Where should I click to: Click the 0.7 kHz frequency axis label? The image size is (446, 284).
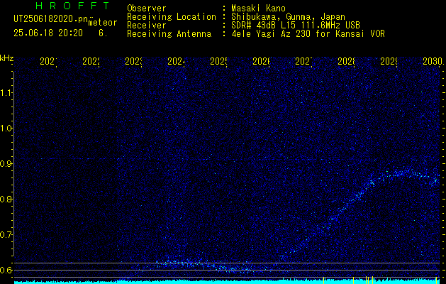click(6, 235)
